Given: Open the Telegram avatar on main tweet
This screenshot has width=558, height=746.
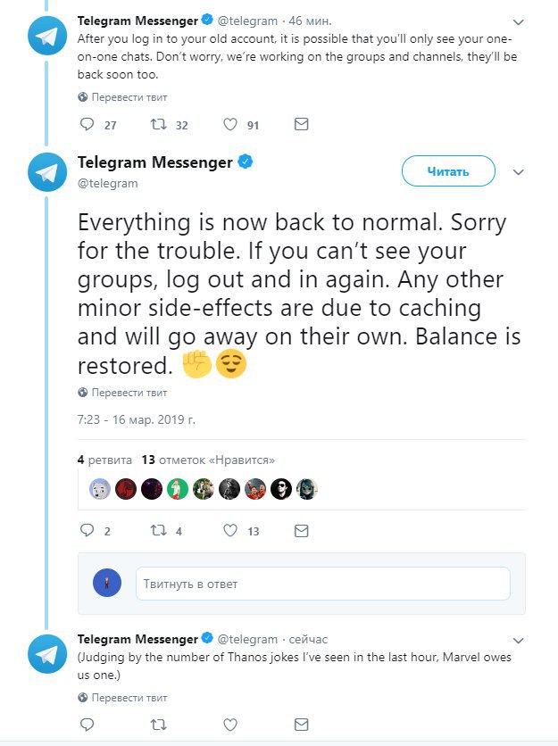Looking at the screenshot, I should [47, 173].
